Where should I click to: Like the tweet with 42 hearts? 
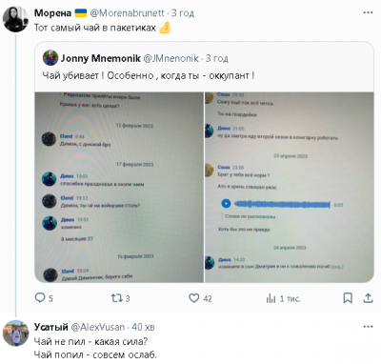[x=193, y=298]
